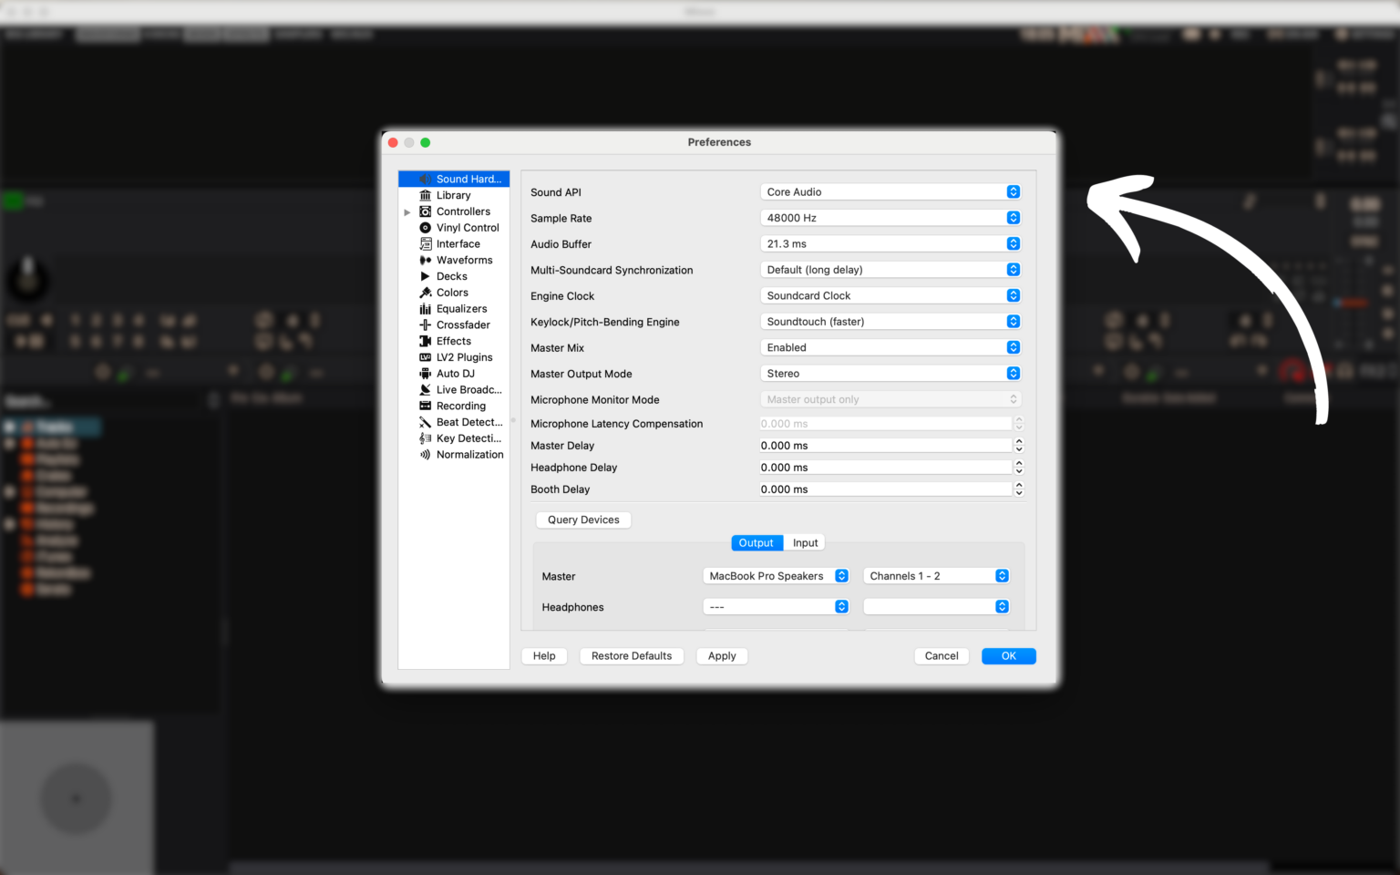Expand the Controllers tree item
Screen dimensions: 1400x875
(x=407, y=212)
